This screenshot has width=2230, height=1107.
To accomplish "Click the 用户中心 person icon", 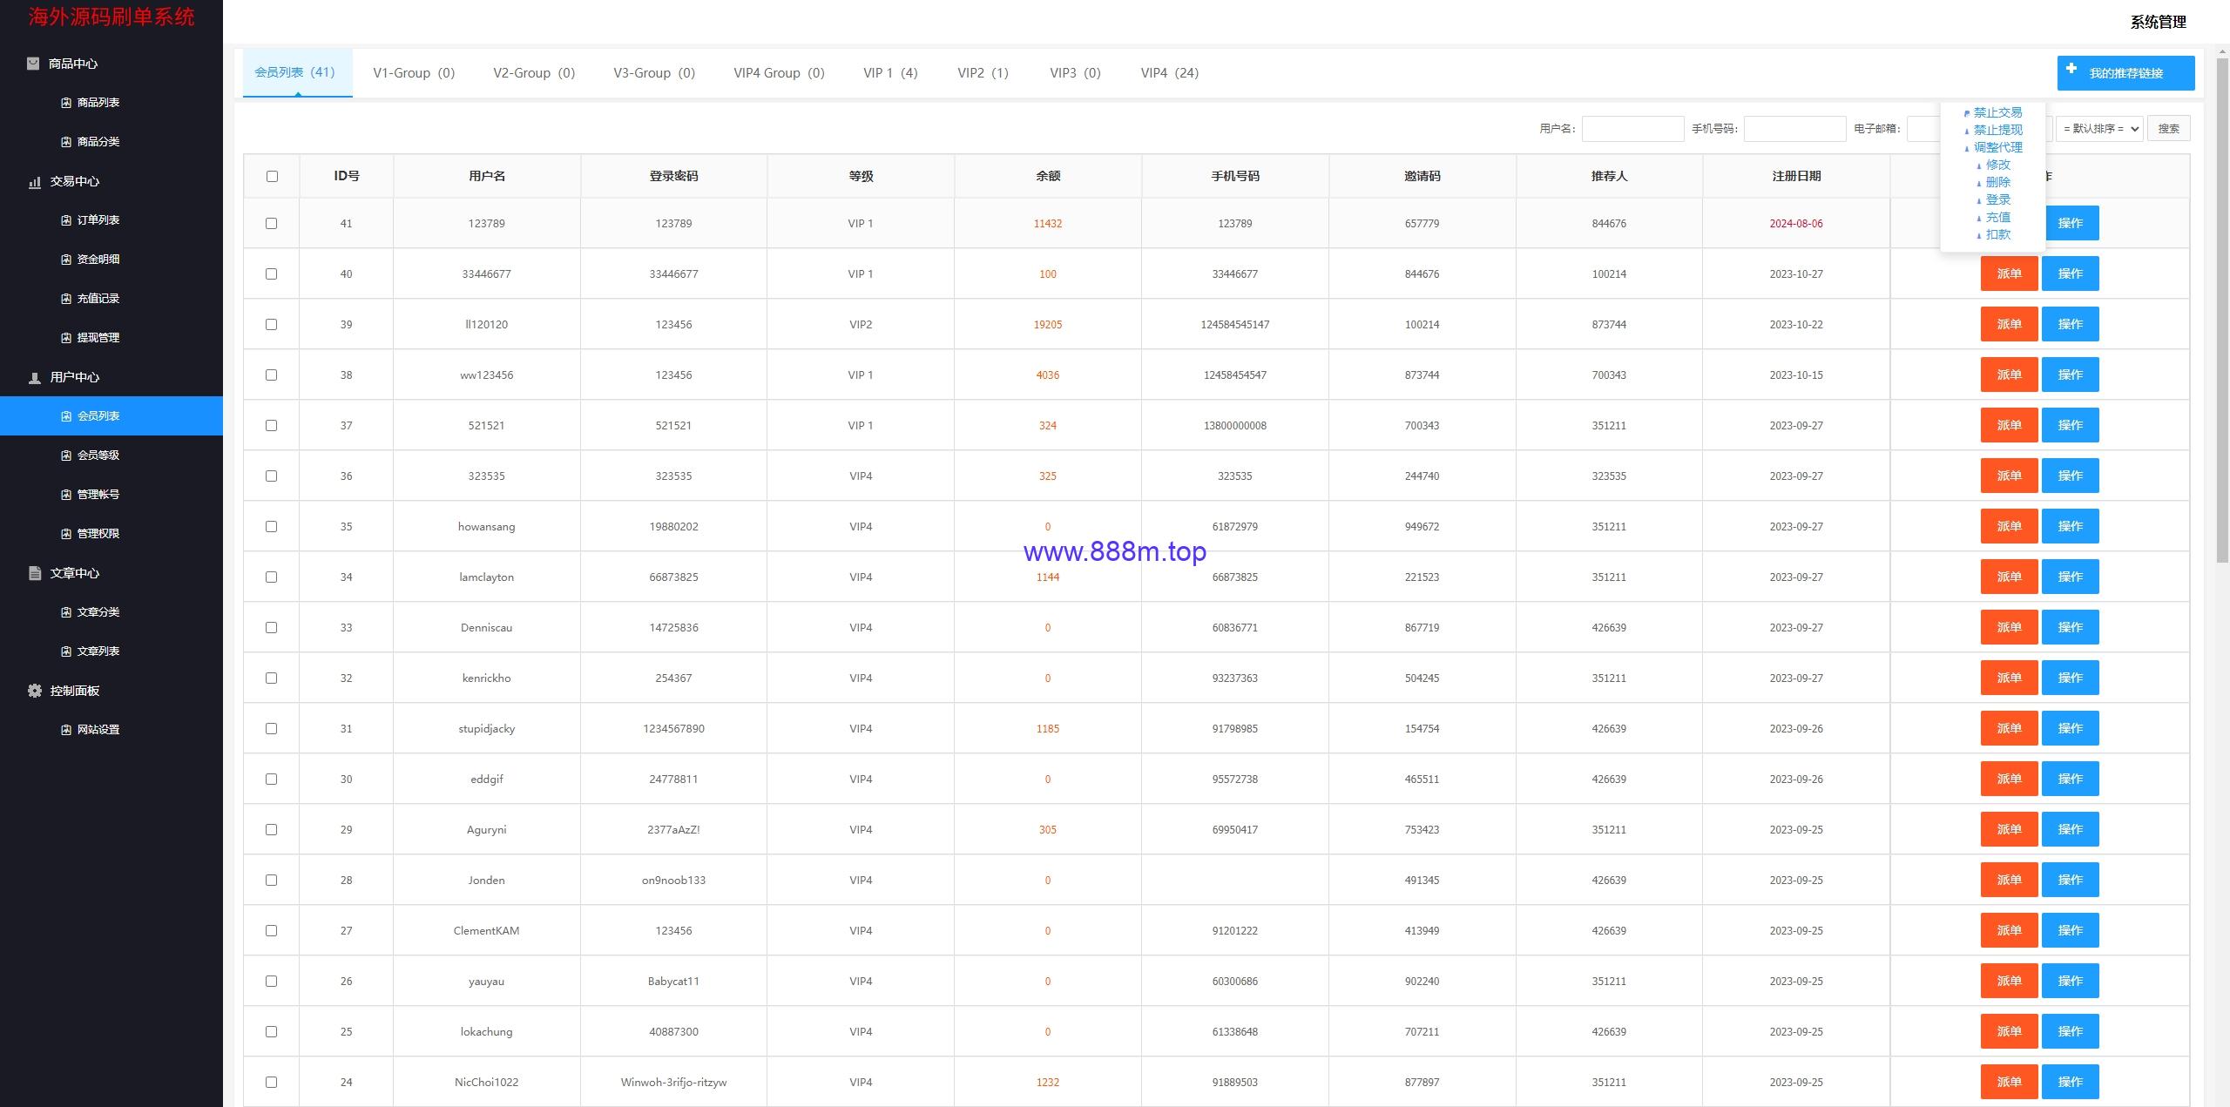I will click(35, 378).
